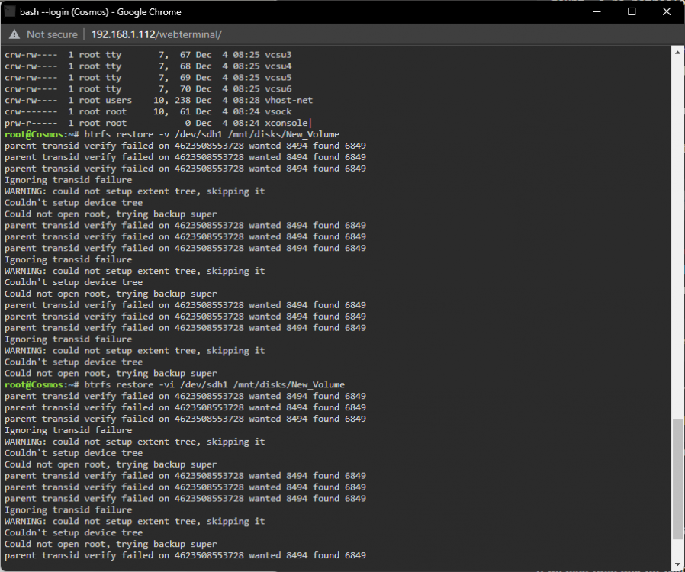The height and width of the screenshot is (572, 685).
Task: Click the scrollbar down arrow
Action: 677,564
